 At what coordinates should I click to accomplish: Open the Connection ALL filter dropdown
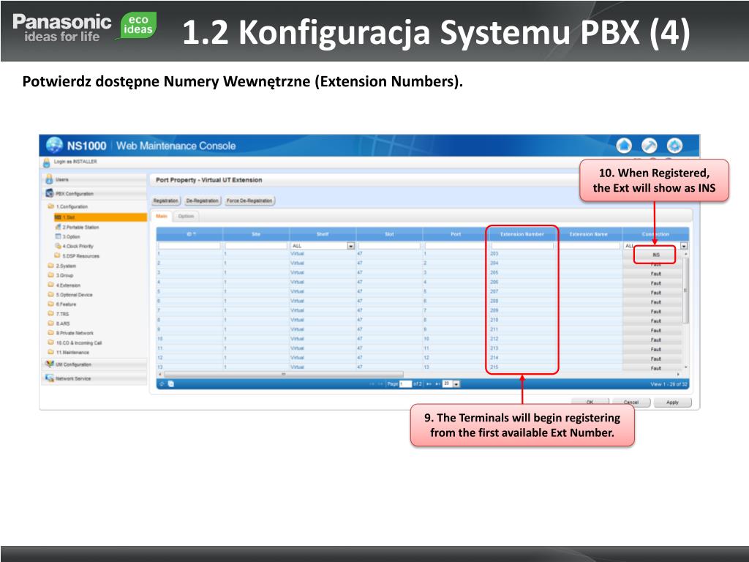684,246
